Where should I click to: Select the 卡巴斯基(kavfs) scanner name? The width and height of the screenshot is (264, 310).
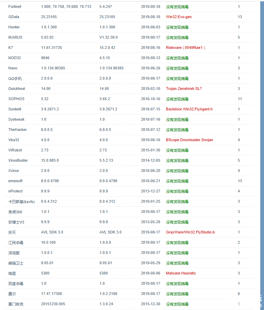point(21,201)
